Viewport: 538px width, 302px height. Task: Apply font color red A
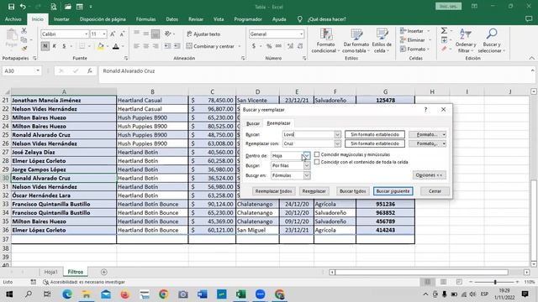click(116, 46)
